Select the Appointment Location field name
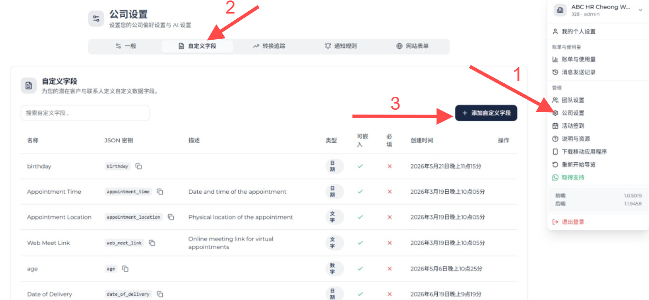 pos(59,217)
